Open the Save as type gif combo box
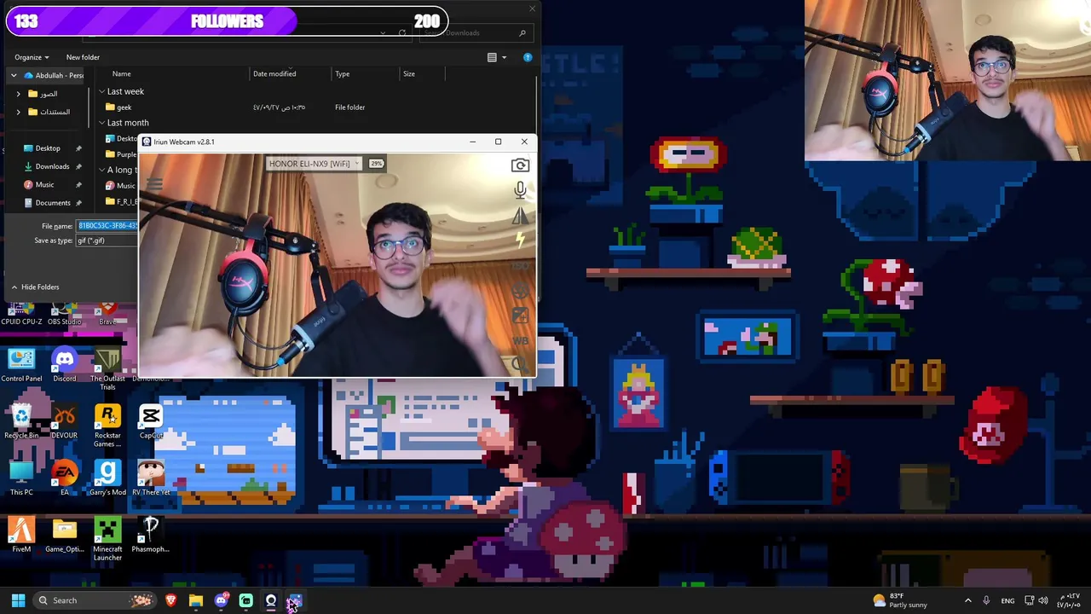This screenshot has width=1091, height=614. (x=107, y=240)
